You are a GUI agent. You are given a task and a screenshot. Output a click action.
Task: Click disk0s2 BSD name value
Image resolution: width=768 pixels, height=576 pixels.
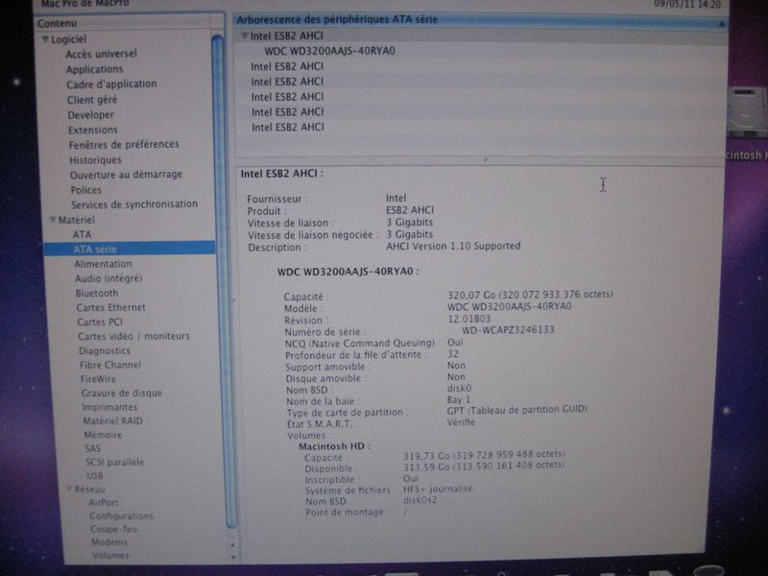point(420,500)
